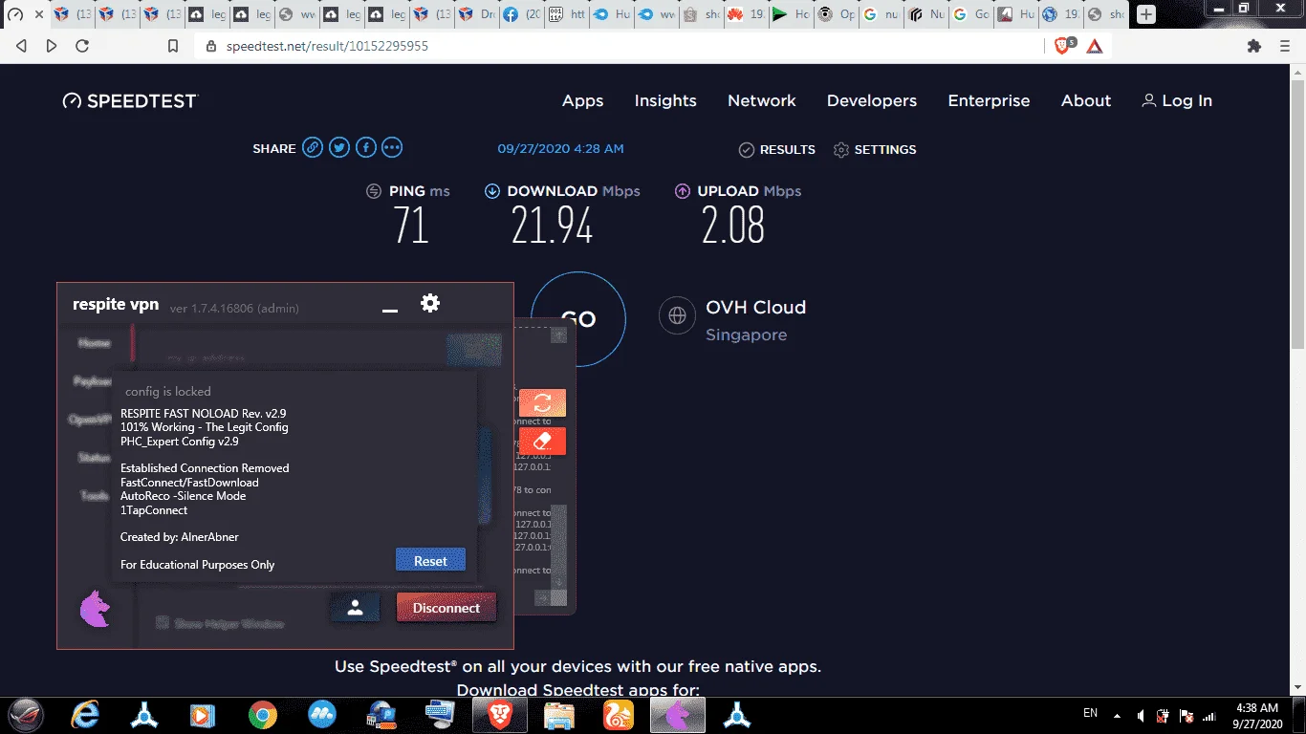The image size is (1306, 734).
Task: Click the OVH Cloud server name
Action: click(x=755, y=307)
